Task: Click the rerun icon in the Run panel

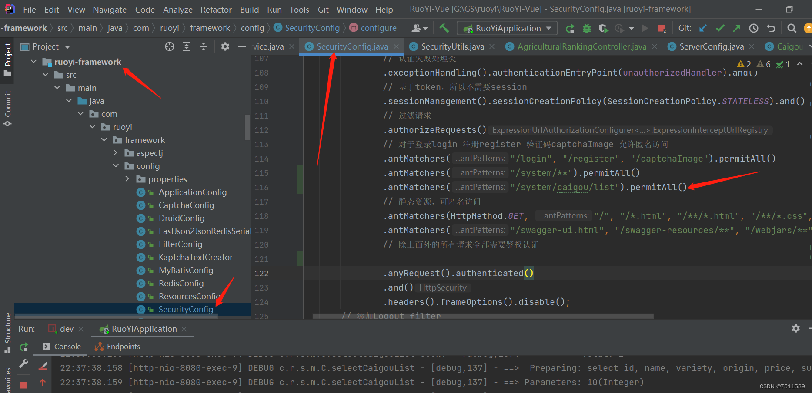Action: pyautogui.click(x=24, y=347)
